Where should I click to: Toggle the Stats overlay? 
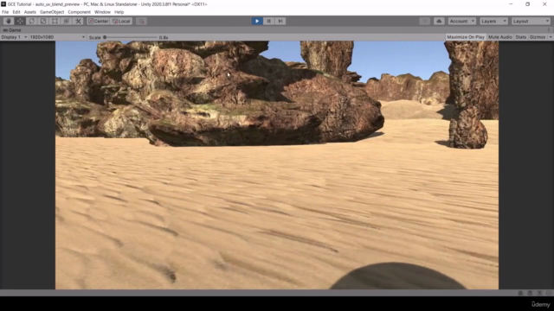[520, 37]
